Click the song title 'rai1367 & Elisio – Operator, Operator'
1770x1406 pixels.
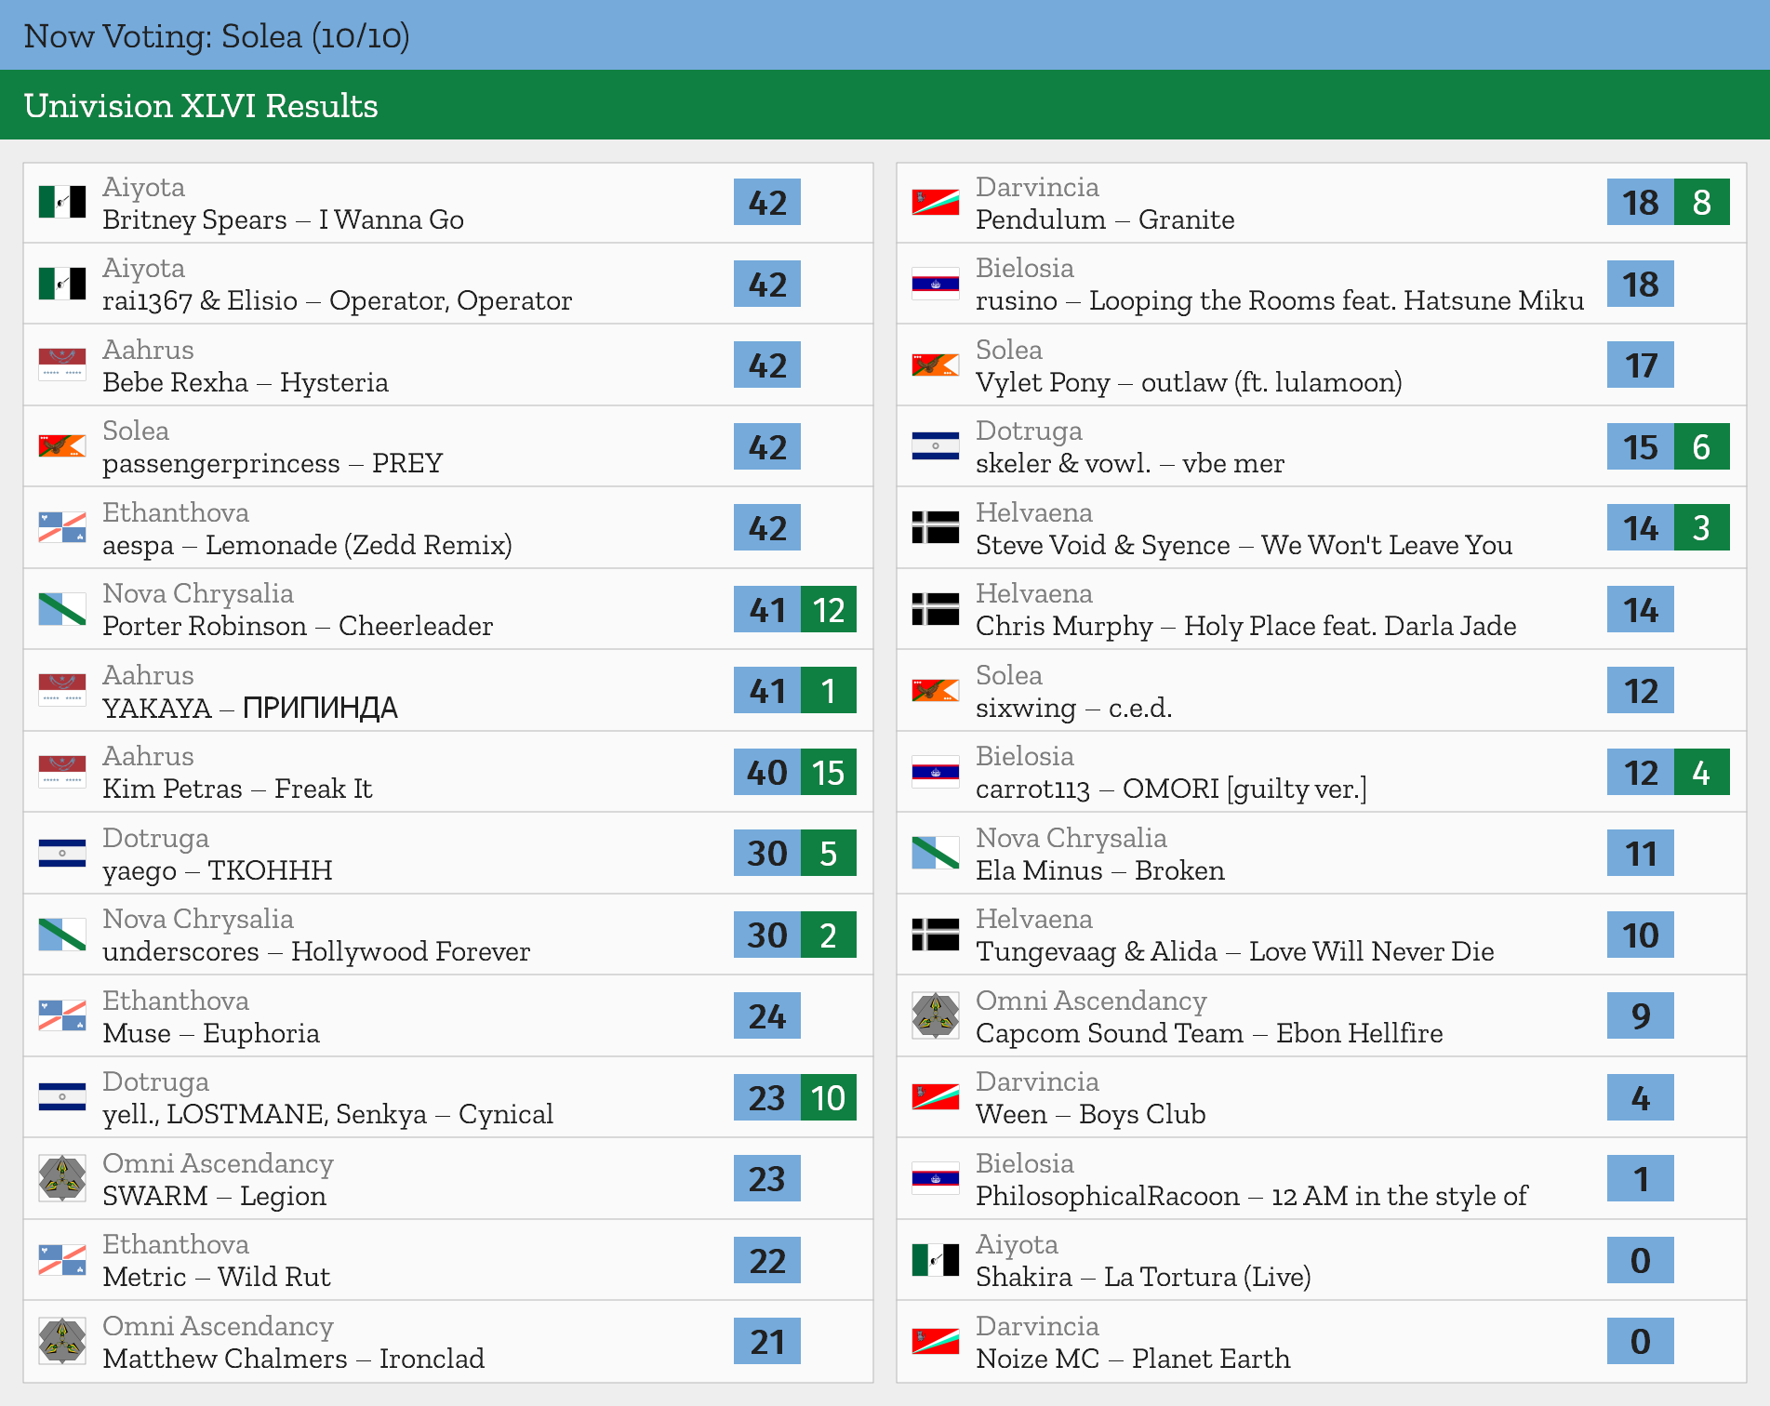coord(338,300)
